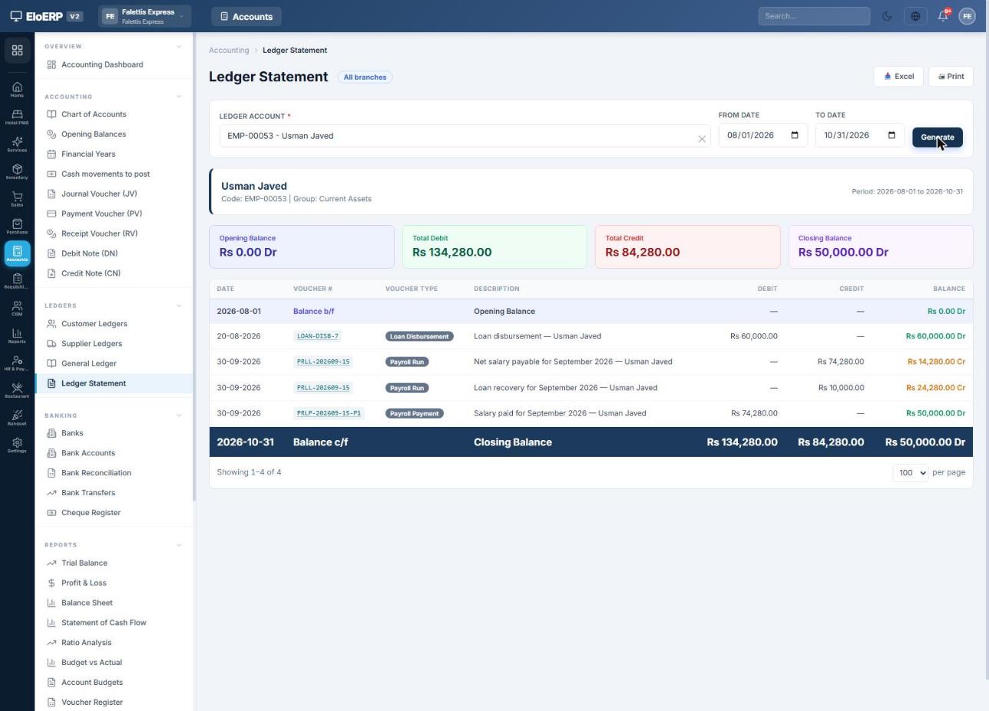This screenshot has width=989, height=711.
Task: Open the Falettis Express company switcher
Action: coord(144,16)
